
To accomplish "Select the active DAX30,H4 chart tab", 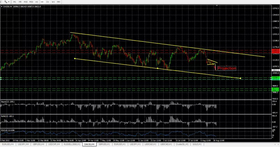I will point(89,144).
